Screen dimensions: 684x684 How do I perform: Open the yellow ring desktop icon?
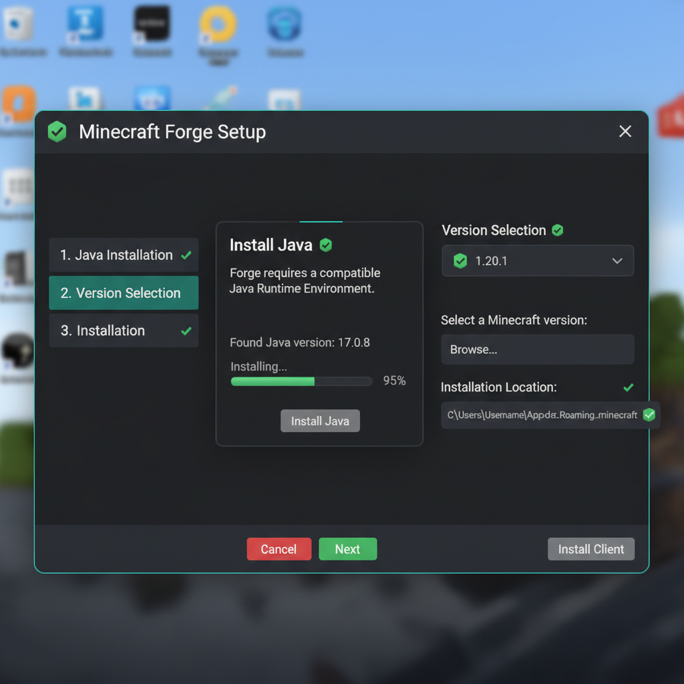tap(218, 24)
